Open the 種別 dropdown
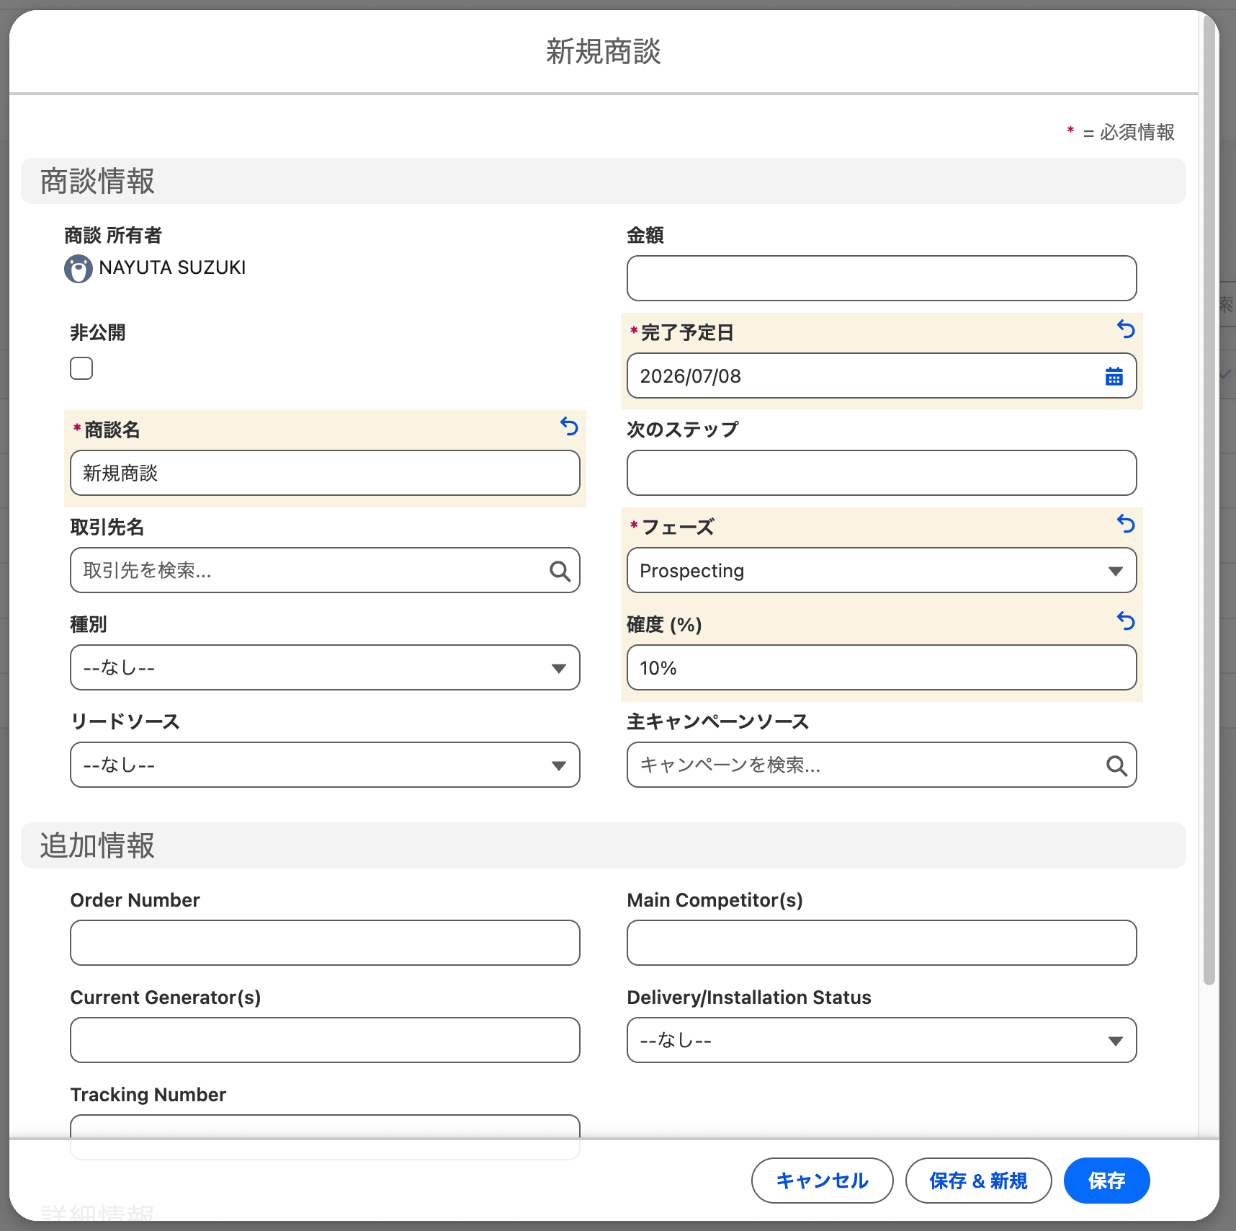 [325, 668]
